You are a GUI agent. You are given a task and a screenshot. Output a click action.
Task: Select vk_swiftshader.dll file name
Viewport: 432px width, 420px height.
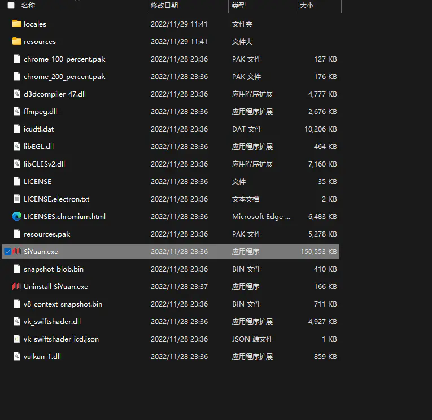(52, 321)
